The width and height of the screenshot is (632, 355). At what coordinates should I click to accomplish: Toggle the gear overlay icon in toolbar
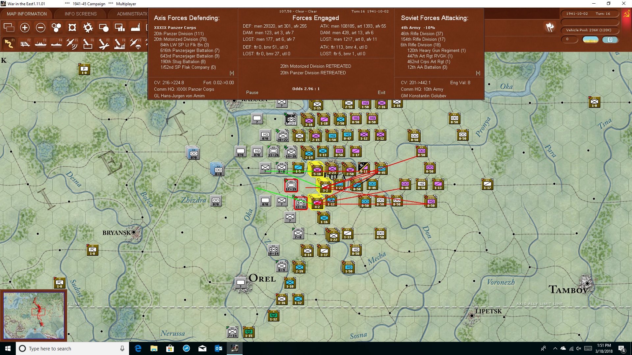[x=88, y=28]
